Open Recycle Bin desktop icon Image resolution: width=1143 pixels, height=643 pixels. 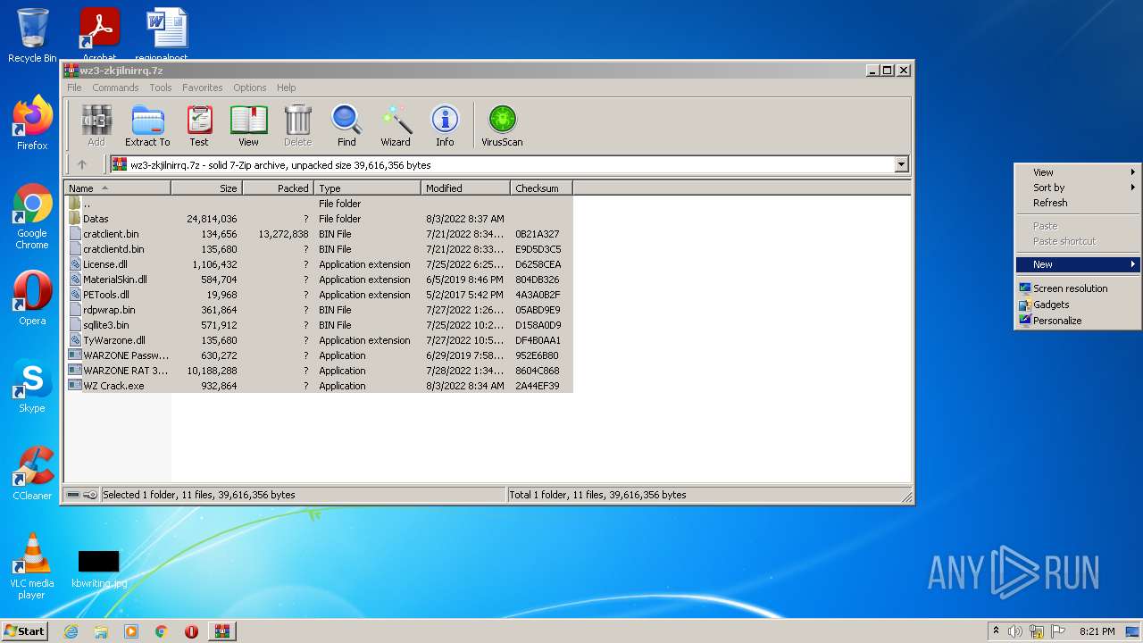32,36
